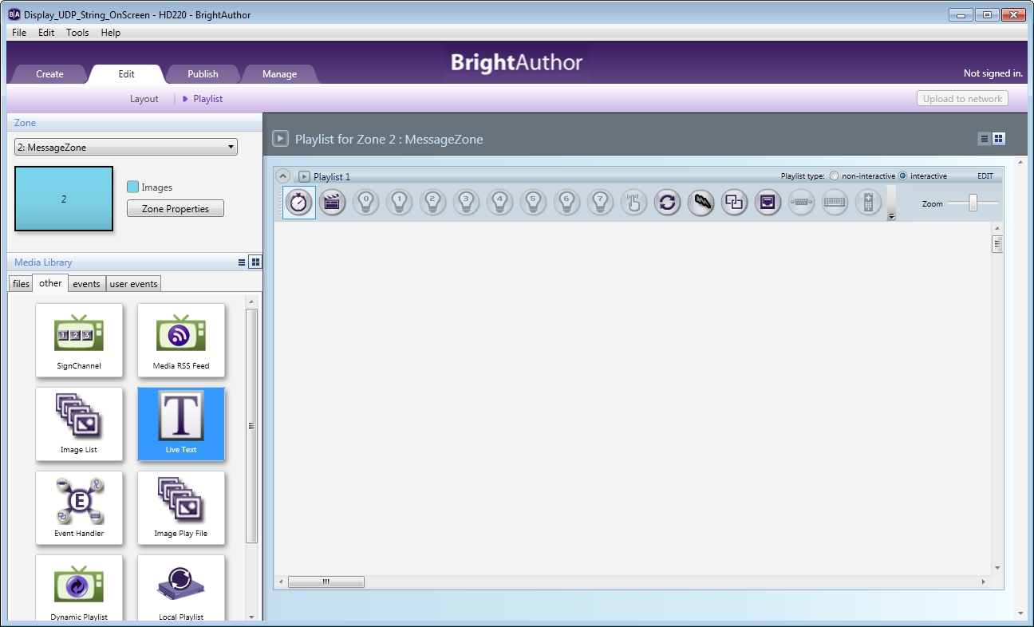Click the Upload to network button

962,99
